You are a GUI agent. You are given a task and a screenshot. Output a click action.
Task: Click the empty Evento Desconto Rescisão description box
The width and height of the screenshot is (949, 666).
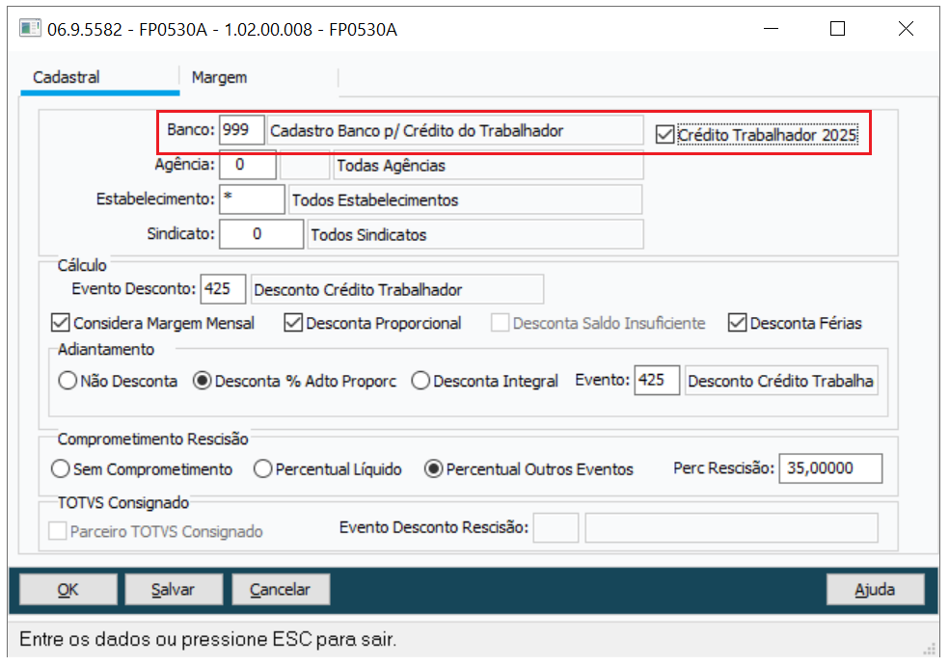click(731, 527)
